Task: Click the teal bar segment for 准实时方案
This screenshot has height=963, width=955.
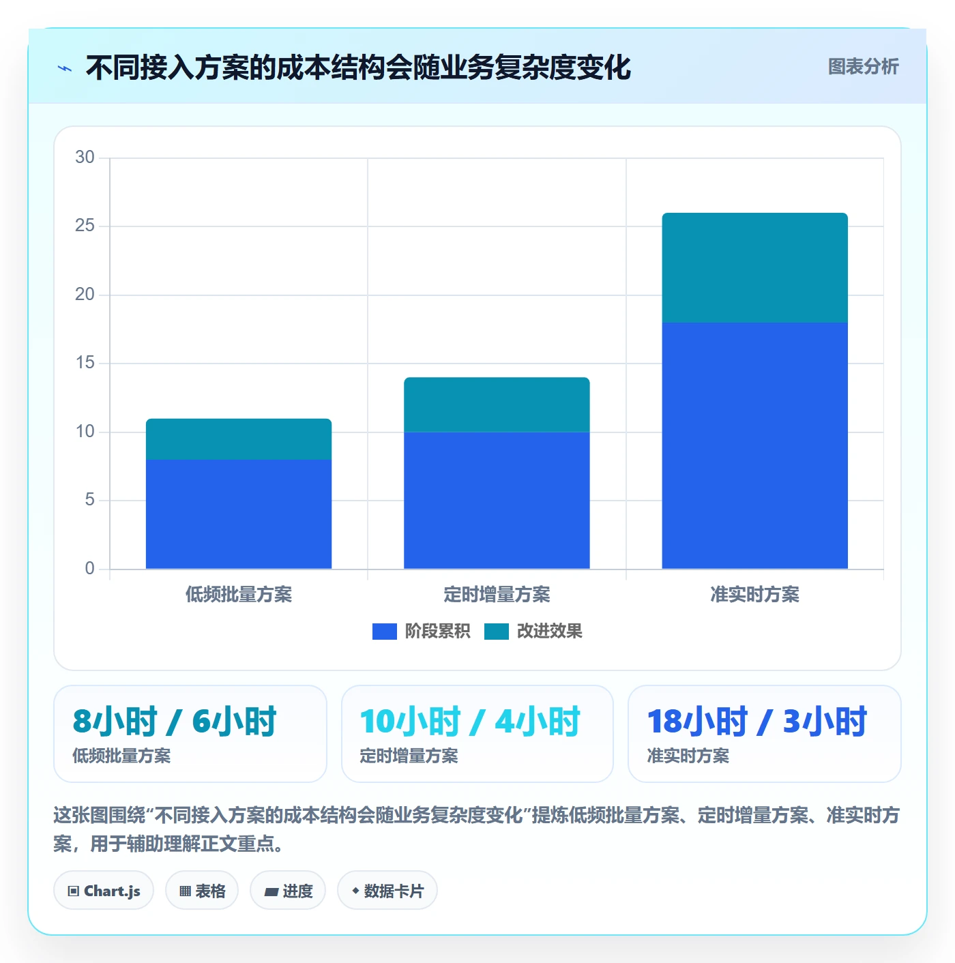Action: pyautogui.click(x=755, y=268)
